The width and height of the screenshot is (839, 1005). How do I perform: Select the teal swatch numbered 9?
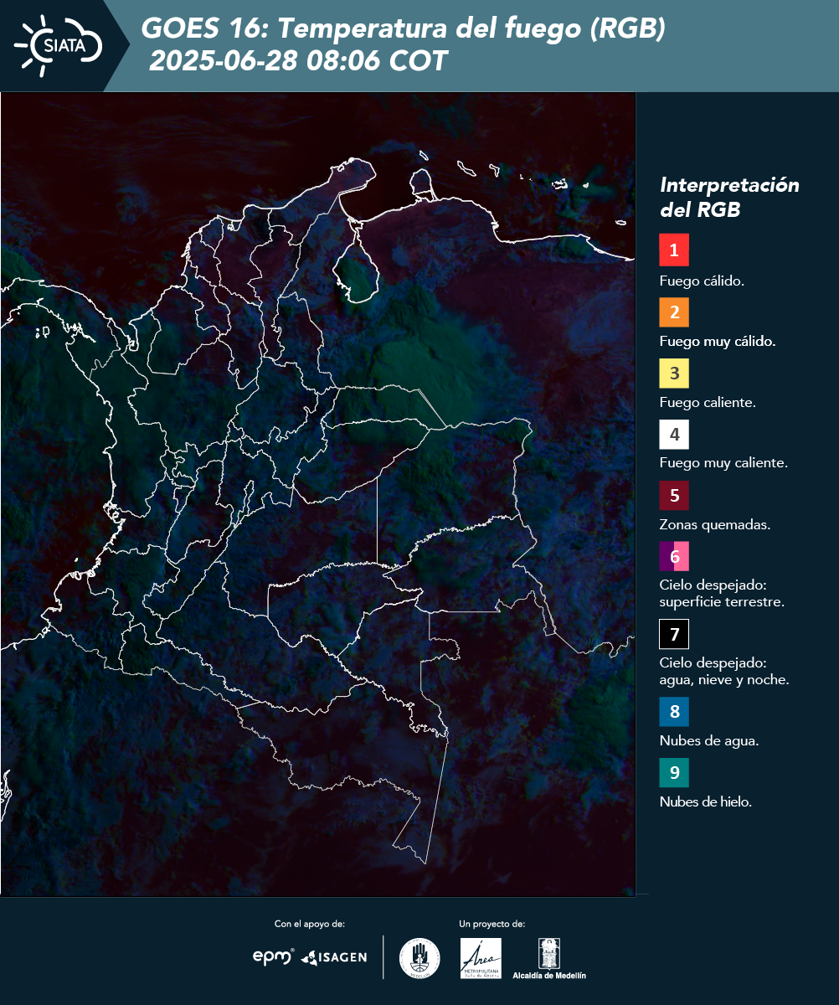point(674,772)
